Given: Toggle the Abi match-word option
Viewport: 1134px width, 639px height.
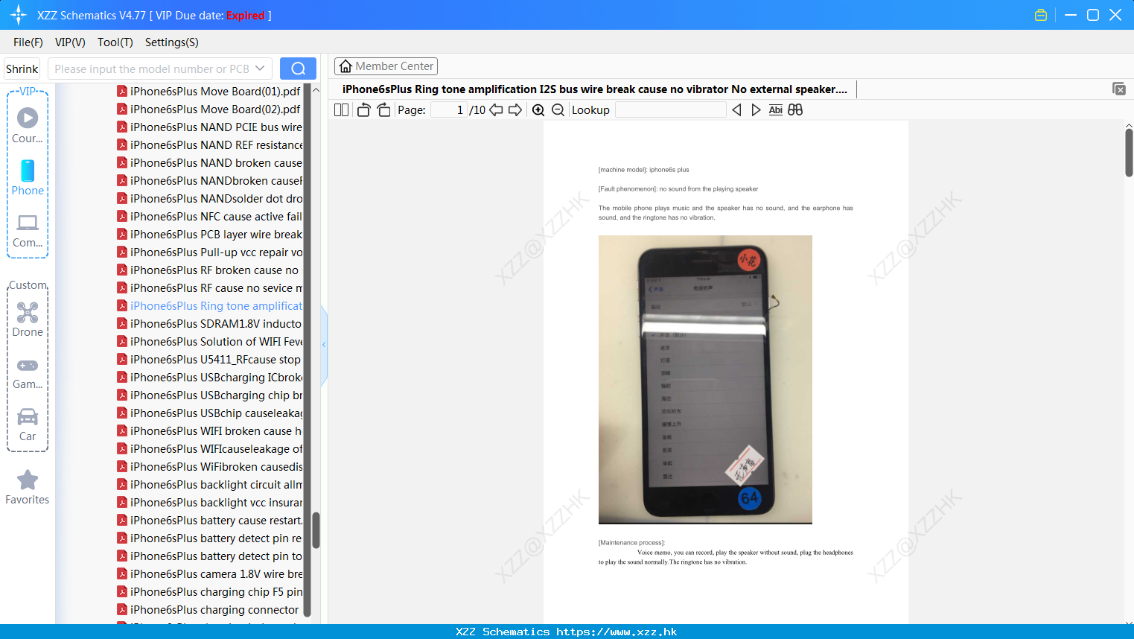Looking at the screenshot, I should [775, 110].
